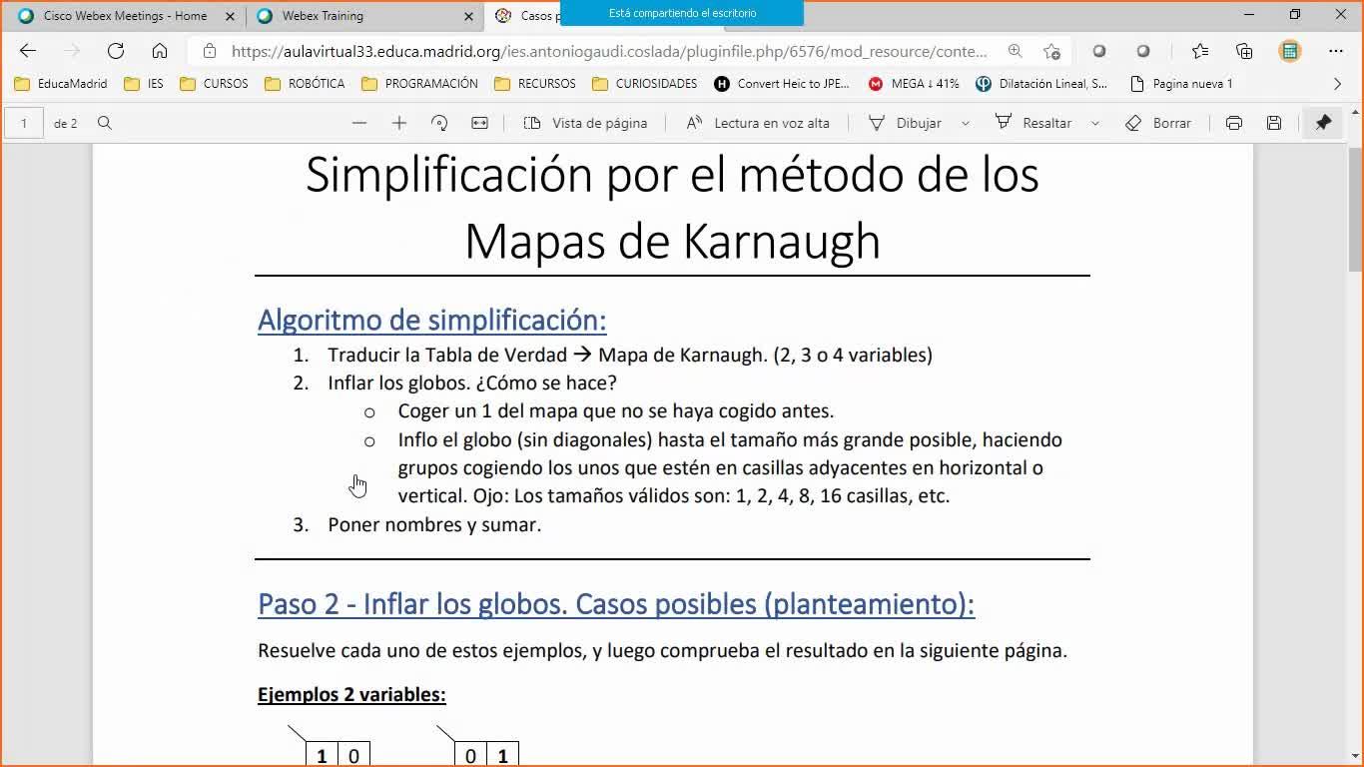Fit PDF to page width

[479, 123]
